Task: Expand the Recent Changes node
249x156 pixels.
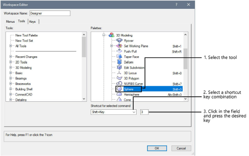Action: (x=11, y=56)
